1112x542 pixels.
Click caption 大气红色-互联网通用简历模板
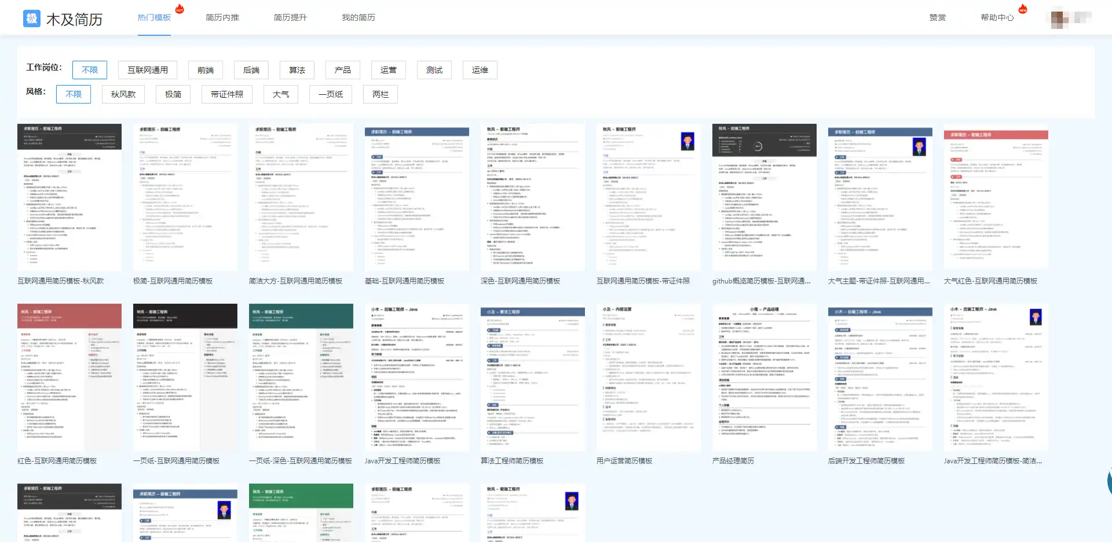991,281
